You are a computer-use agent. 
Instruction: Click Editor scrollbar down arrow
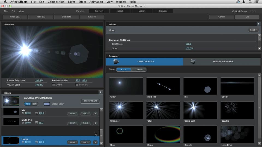pos(259,48)
